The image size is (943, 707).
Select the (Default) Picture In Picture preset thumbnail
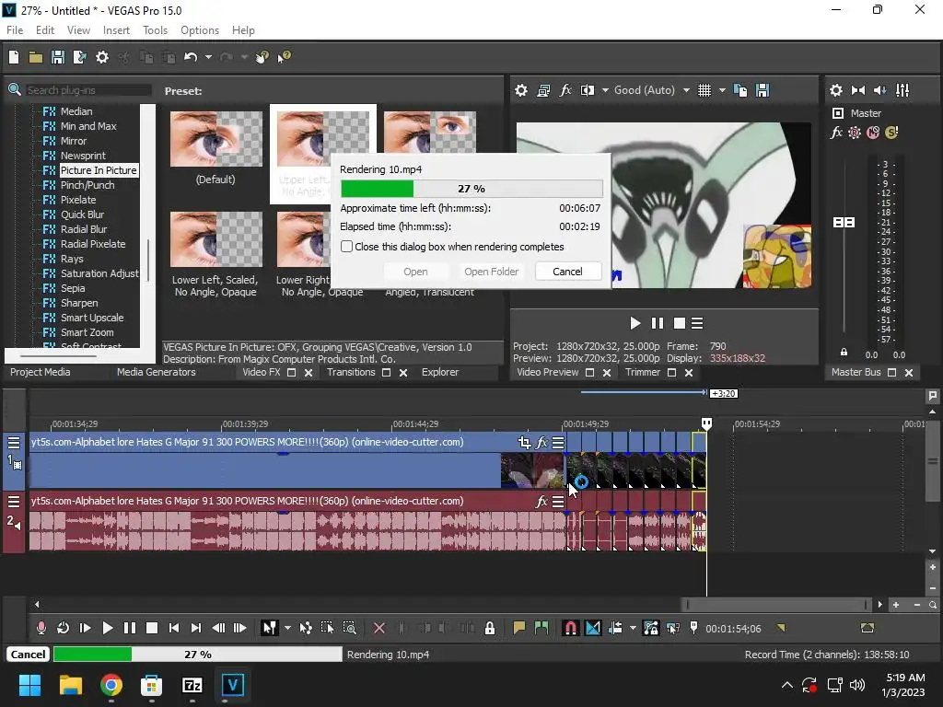(x=215, y=139)
